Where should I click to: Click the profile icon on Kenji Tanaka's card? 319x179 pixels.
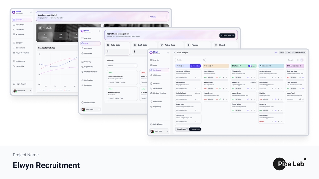pos(196,89)
